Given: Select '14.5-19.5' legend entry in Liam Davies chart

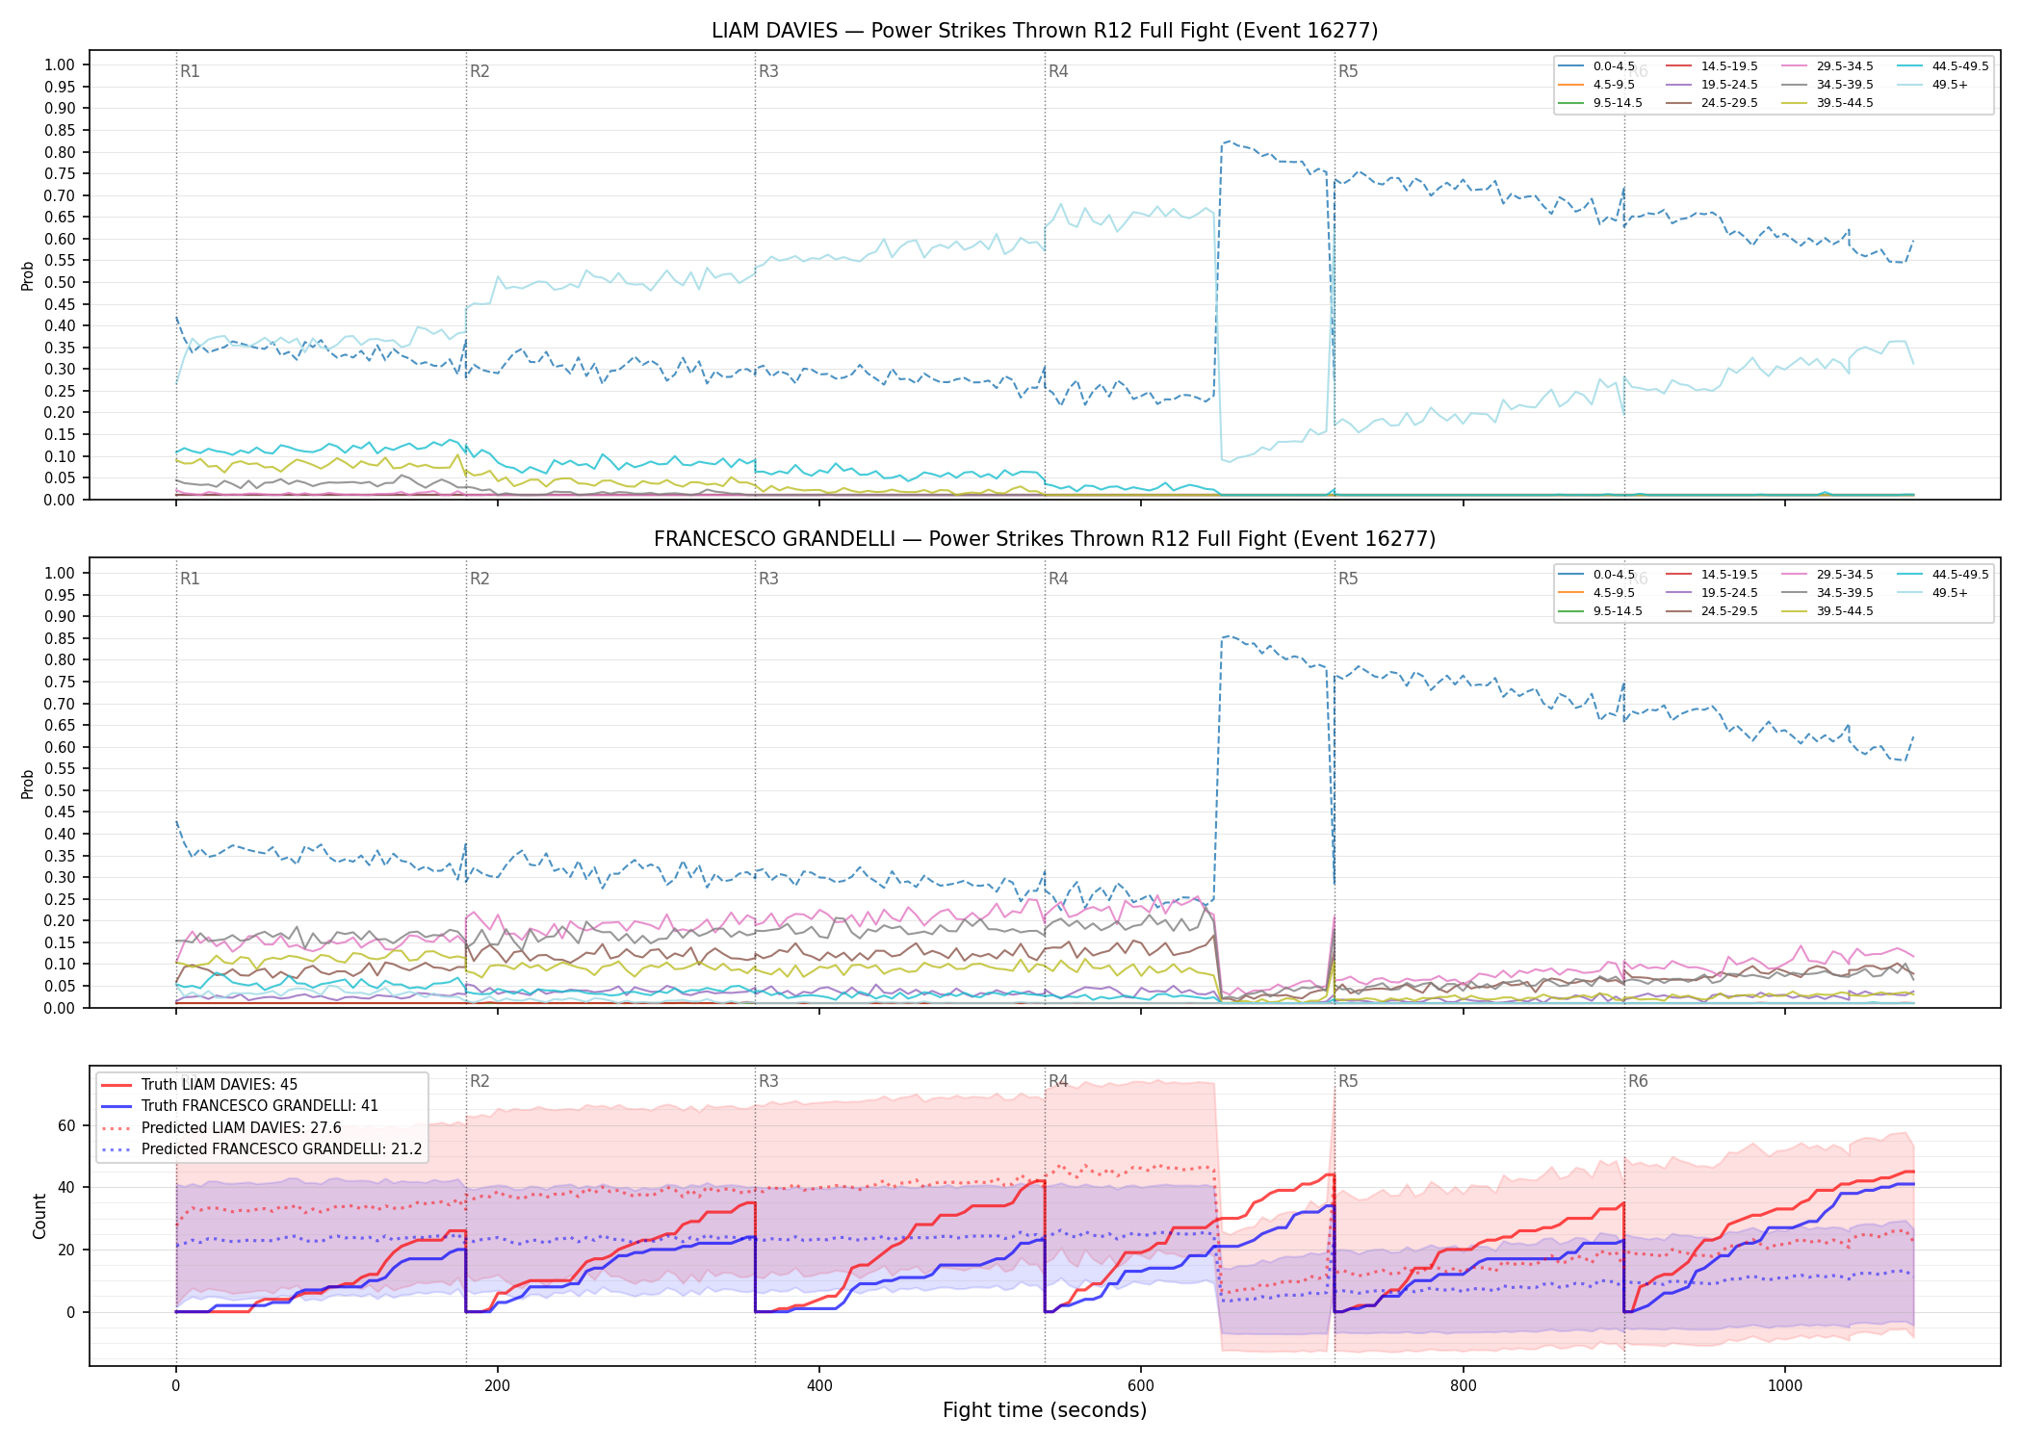Looking at the screenshot, I should (1713, 66).
